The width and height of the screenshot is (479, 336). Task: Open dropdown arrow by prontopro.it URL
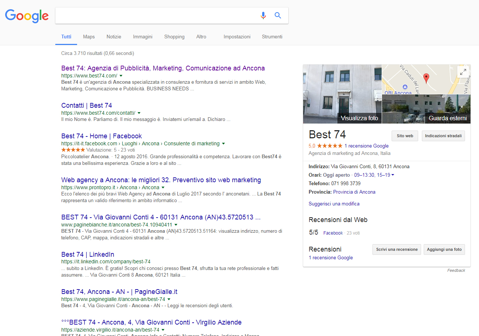[x=163, y=187]
